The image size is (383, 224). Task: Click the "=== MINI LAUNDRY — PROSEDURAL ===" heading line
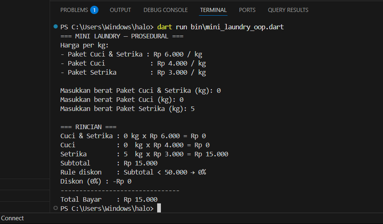[122, 36]
